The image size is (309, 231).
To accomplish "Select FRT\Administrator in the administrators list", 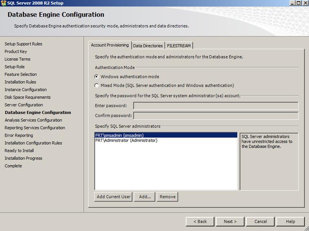I will pyautogui.click(x=166, y=140).
